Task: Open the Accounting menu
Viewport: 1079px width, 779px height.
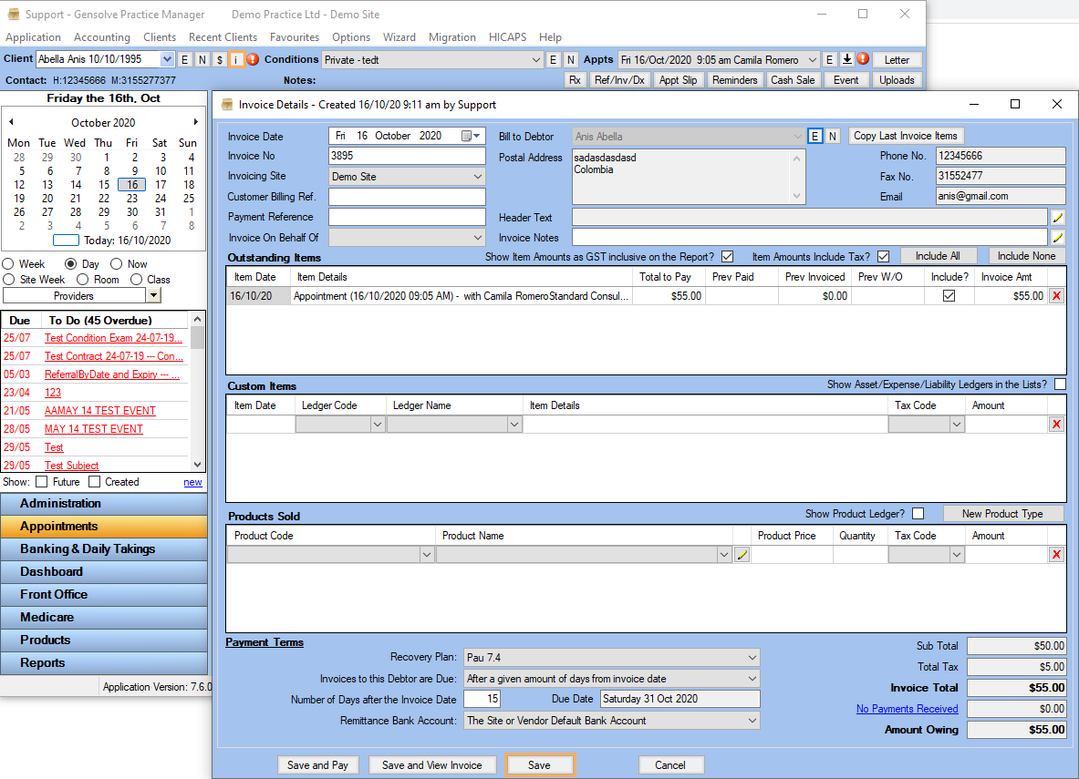Action: pos(102,37)
